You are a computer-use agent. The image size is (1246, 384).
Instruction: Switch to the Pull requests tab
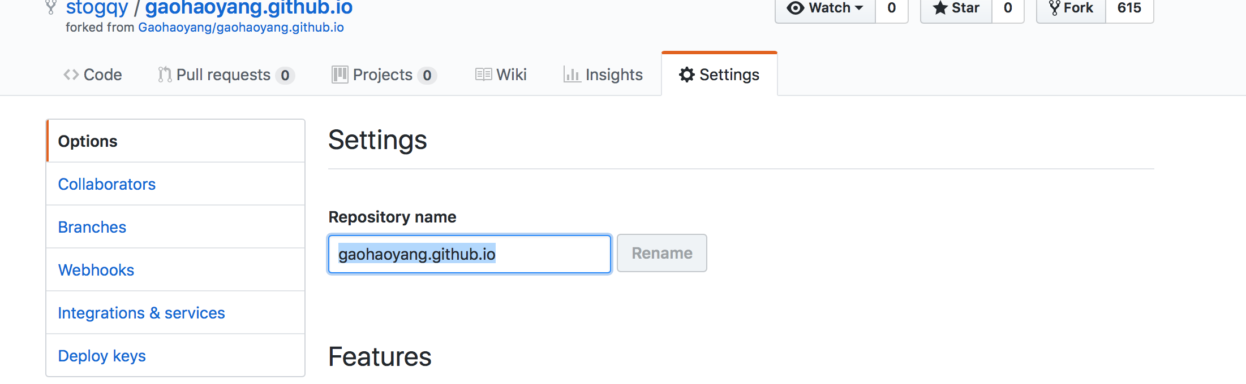click(224, 75)
